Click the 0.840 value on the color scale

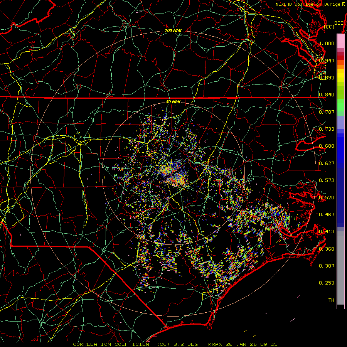[x=327, y=95]
